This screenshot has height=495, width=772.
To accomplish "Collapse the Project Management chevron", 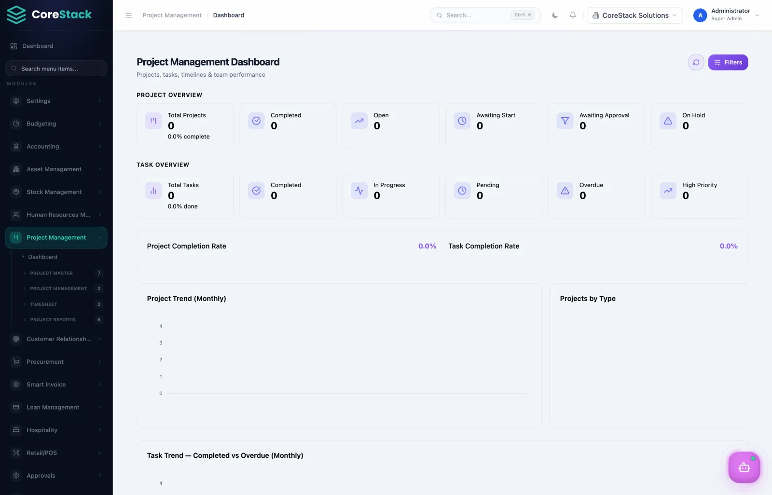I will [x=99, y=237].
